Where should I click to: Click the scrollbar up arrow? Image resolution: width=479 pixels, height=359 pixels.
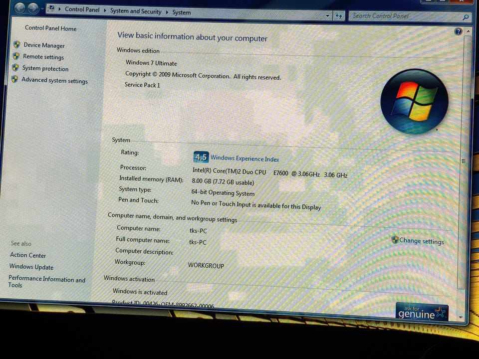[x=468, y=31]
